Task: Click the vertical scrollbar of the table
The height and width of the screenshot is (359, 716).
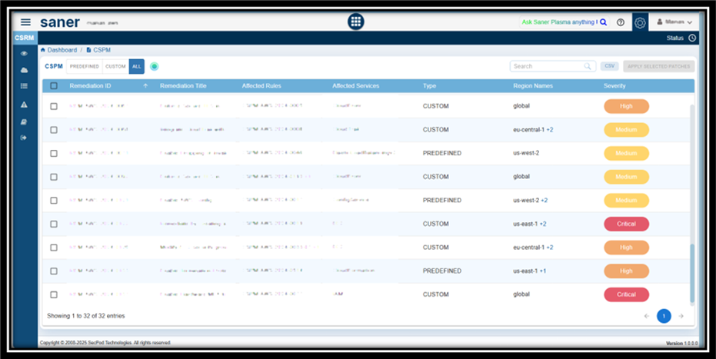Action: pos(692,274)
